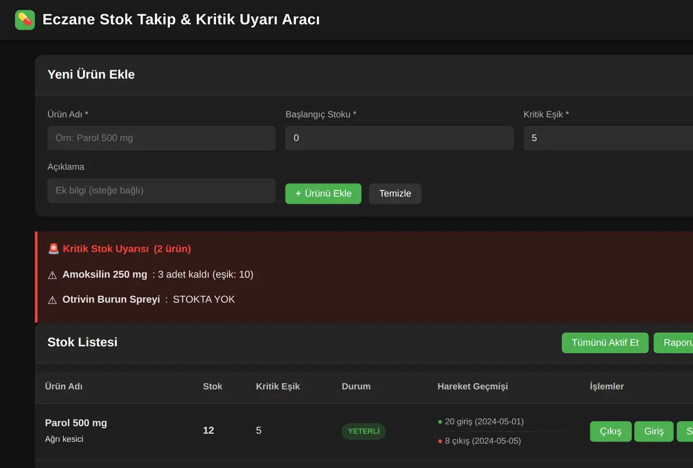693x468 pixels.
Task: Click the stock value 12 for Parol
Action: point(208,430)
